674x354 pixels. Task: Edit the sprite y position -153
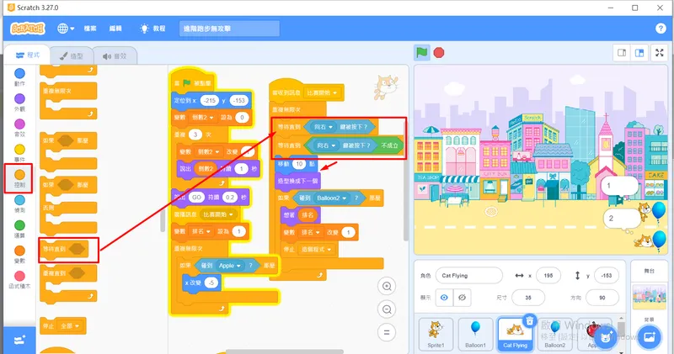[x=607, y=276]
